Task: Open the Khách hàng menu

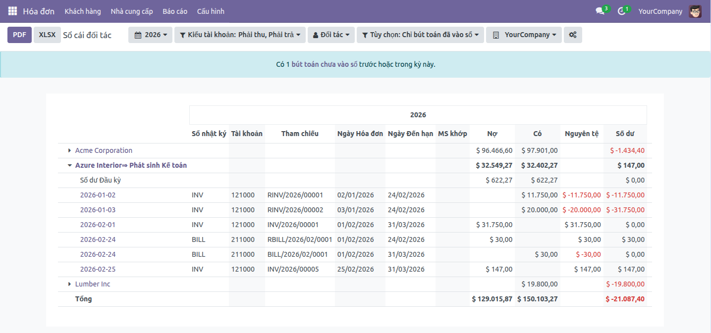Action: tap(83, 11)
